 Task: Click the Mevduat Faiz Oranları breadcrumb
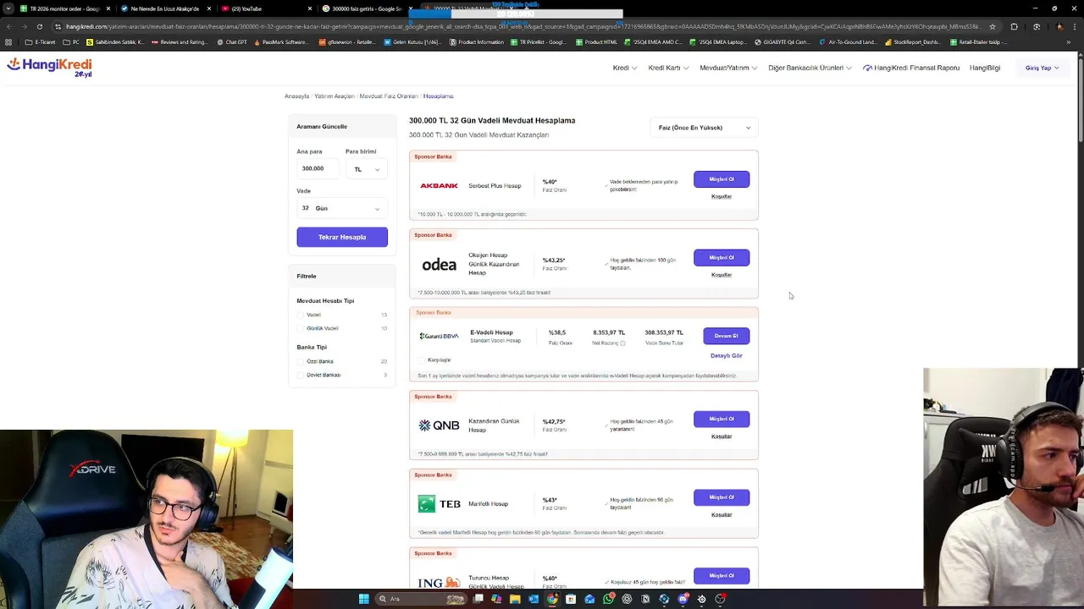tap(389, 96)
